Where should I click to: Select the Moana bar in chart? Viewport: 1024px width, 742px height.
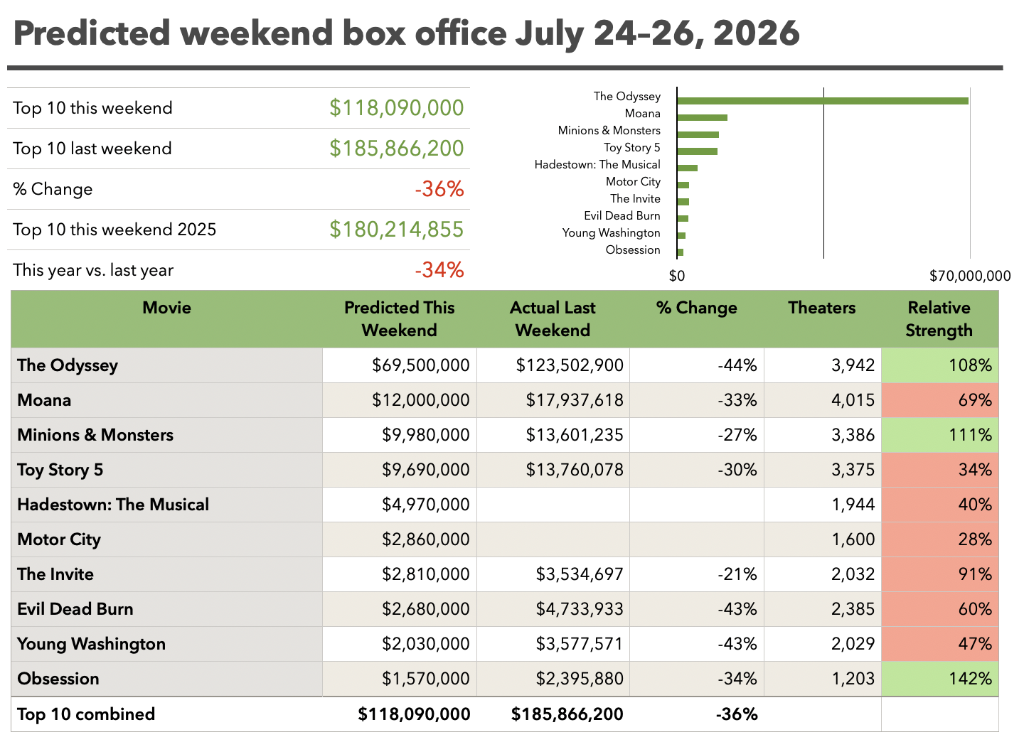tap(703, 117)
